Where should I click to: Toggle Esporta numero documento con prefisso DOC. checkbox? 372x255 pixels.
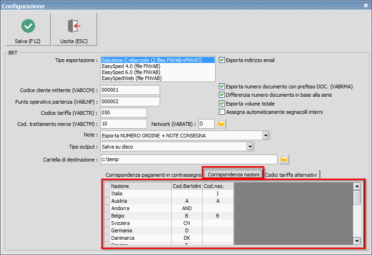point(222,87)
